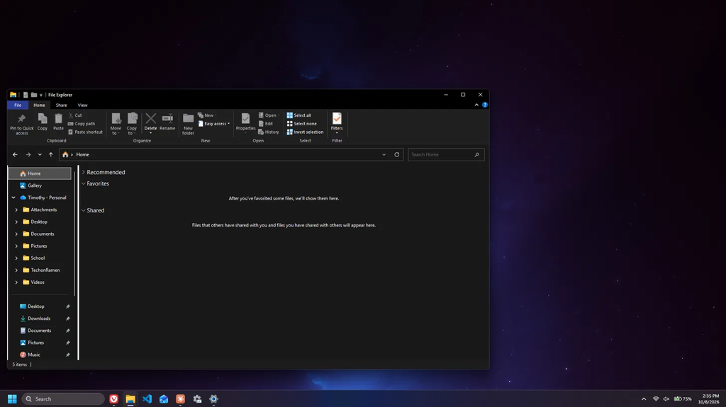Click the Paste ribbon button
This screenshot has width=726, height=407.
point(58,122)
